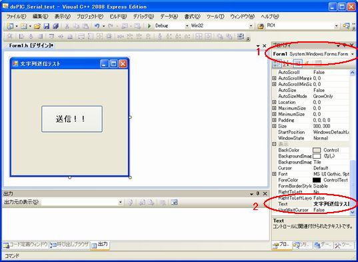358x262 pixels.
Task: Expand the Size property node
Action: (x=275, y=126)
